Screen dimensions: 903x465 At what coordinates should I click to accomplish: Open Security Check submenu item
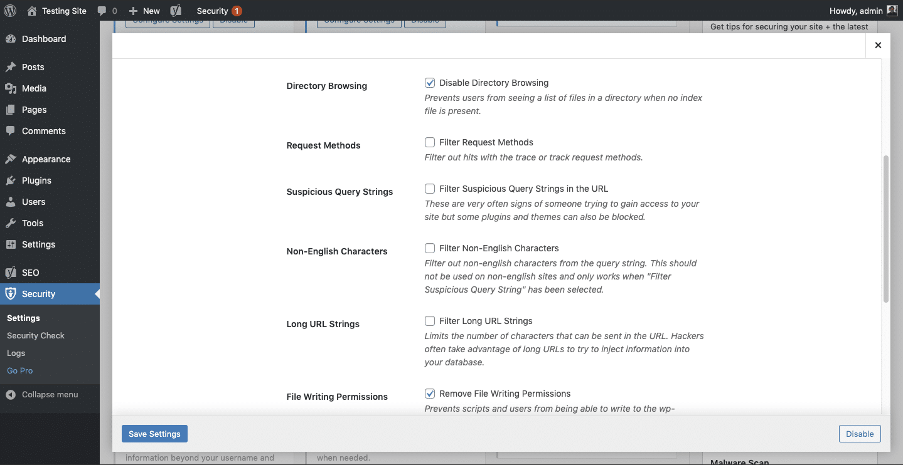36,336
